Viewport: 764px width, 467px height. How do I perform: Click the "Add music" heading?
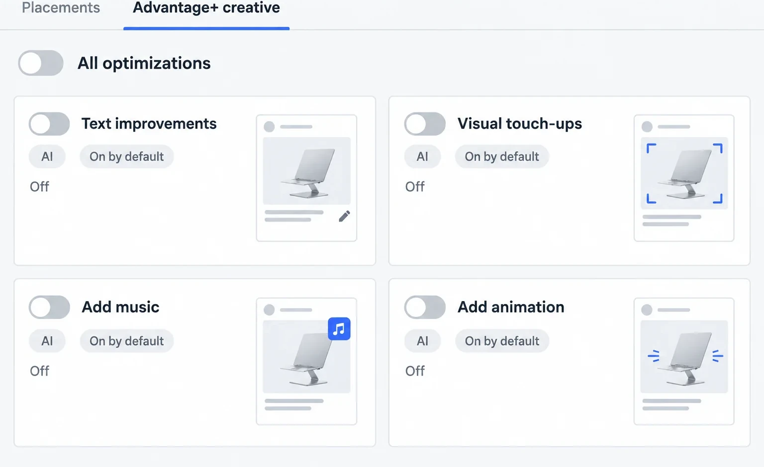120,307
